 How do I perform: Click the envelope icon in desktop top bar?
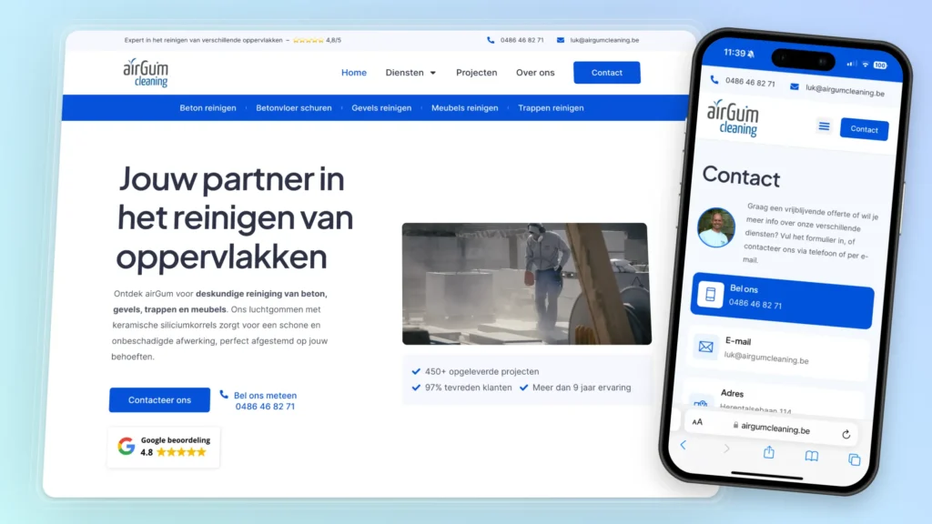tap(561, 40)
